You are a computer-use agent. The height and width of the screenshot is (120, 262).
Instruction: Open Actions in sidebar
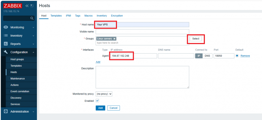(x=21, y=85)
